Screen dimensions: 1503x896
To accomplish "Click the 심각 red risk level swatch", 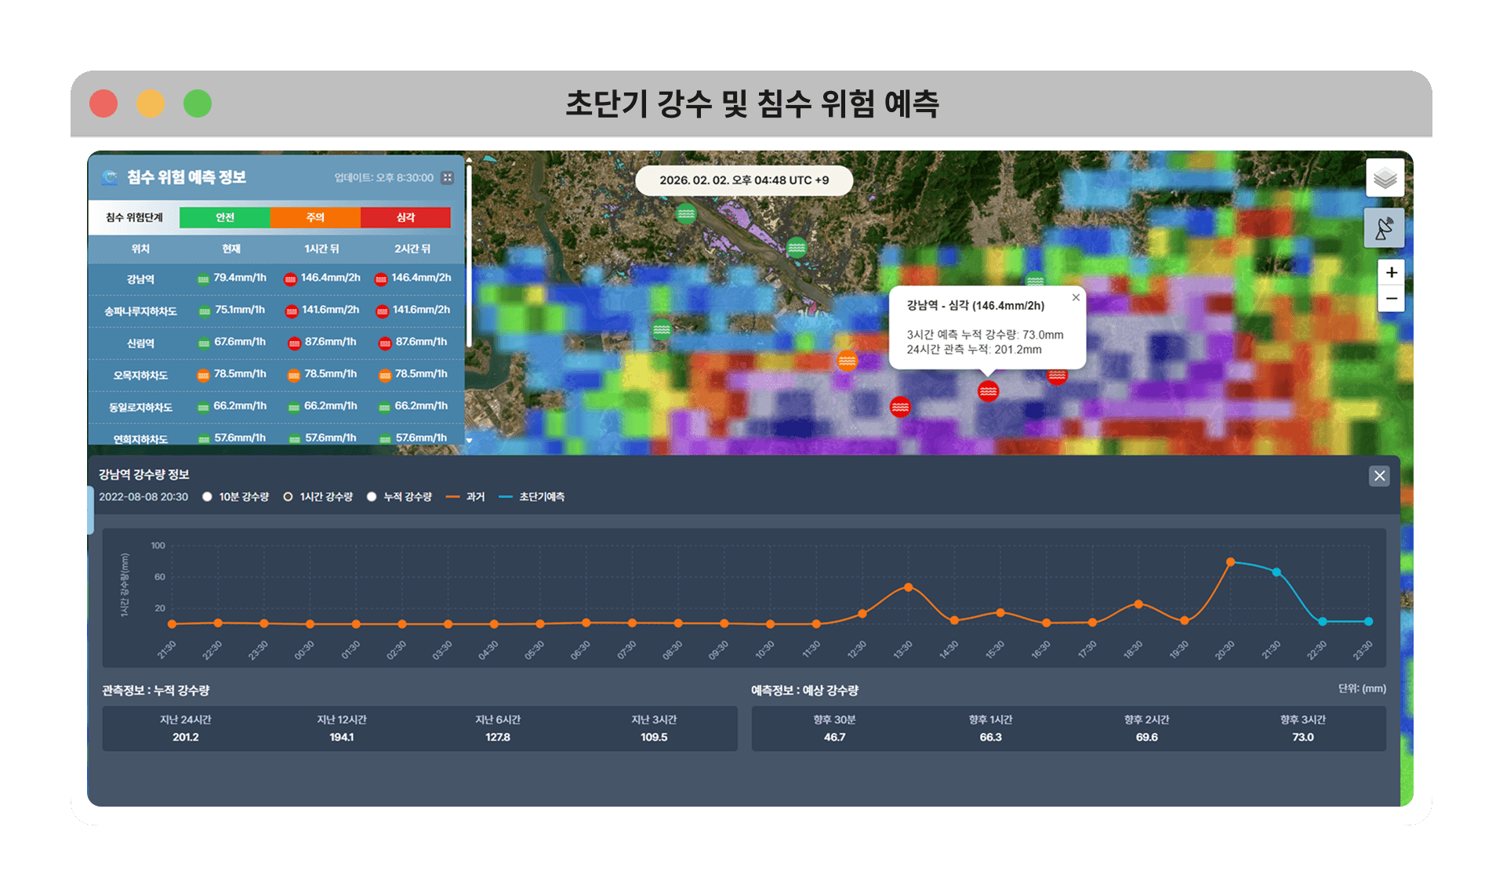I will point(405,217).
